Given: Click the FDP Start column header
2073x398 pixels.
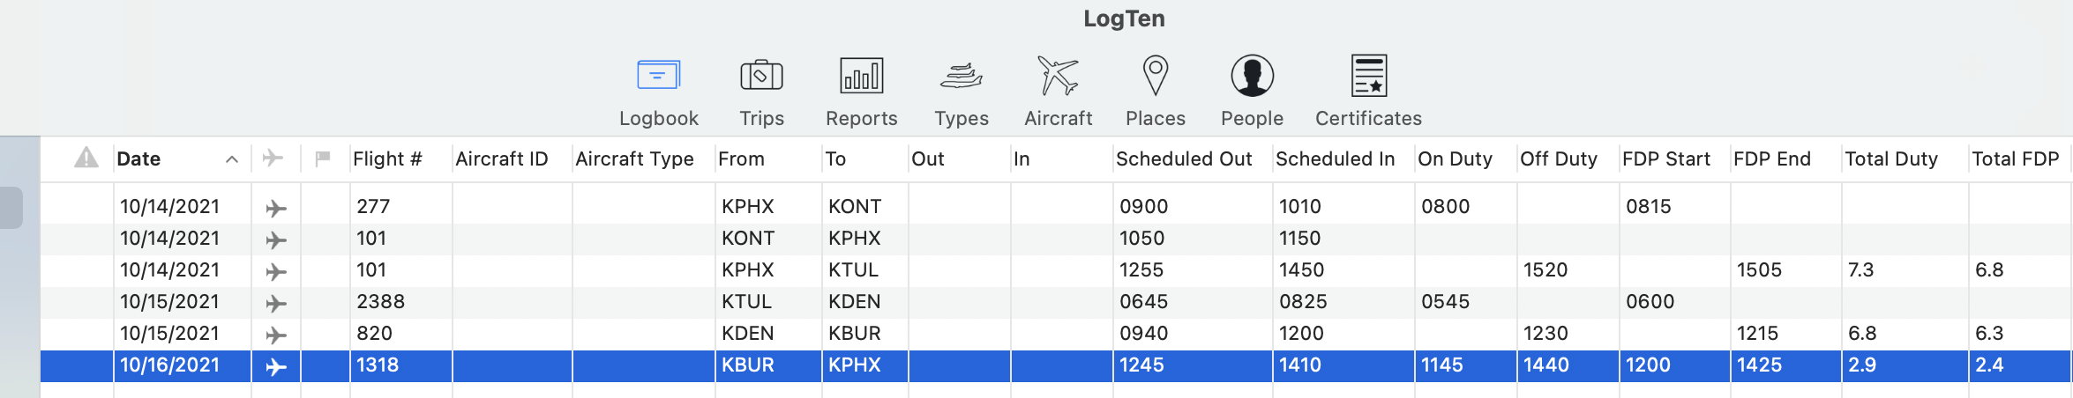Looking at the screenshot, I should 1665,159.
